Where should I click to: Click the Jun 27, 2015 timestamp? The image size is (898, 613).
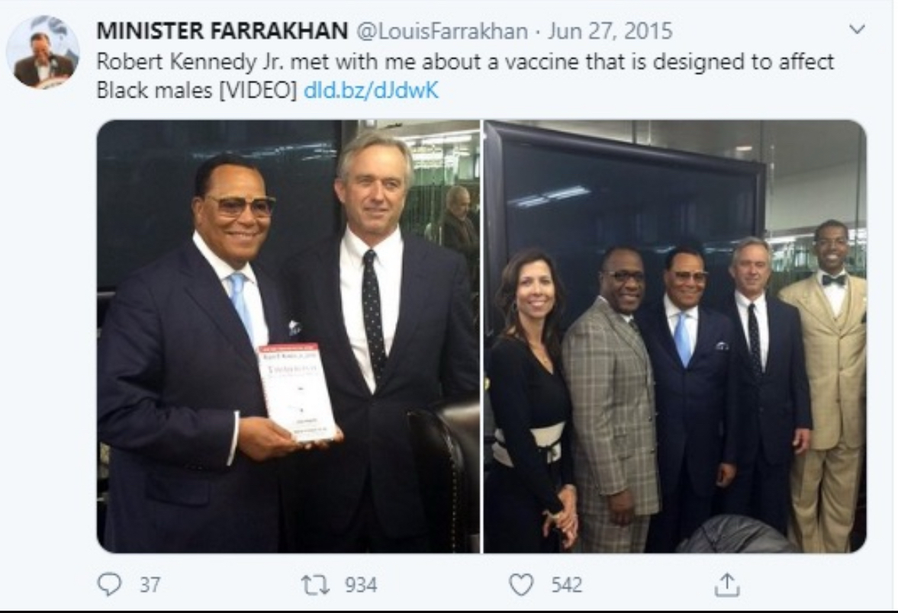click(609, 30)
